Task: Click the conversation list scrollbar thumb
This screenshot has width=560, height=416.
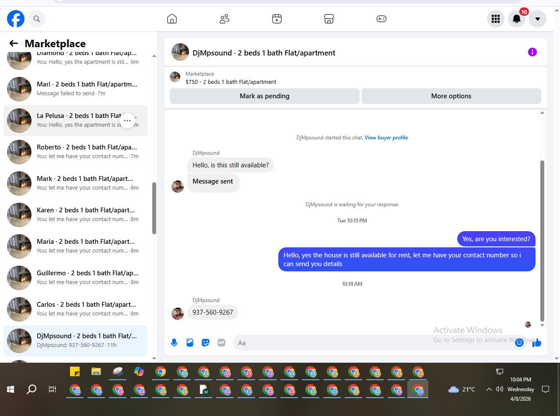Action: pyautogui.click(x=154, y=208)
